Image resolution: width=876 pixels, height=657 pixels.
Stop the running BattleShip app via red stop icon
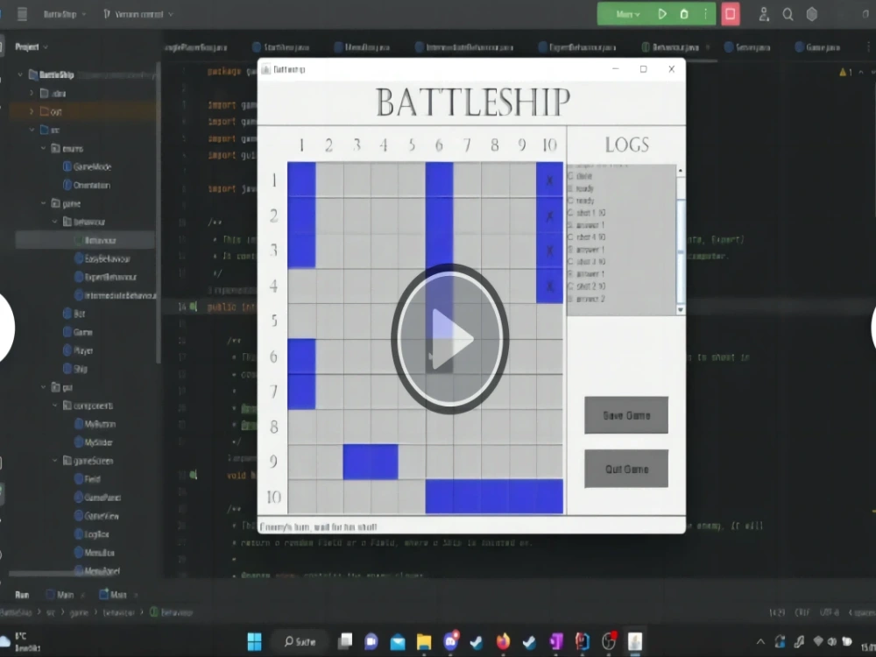pos(731,13)
